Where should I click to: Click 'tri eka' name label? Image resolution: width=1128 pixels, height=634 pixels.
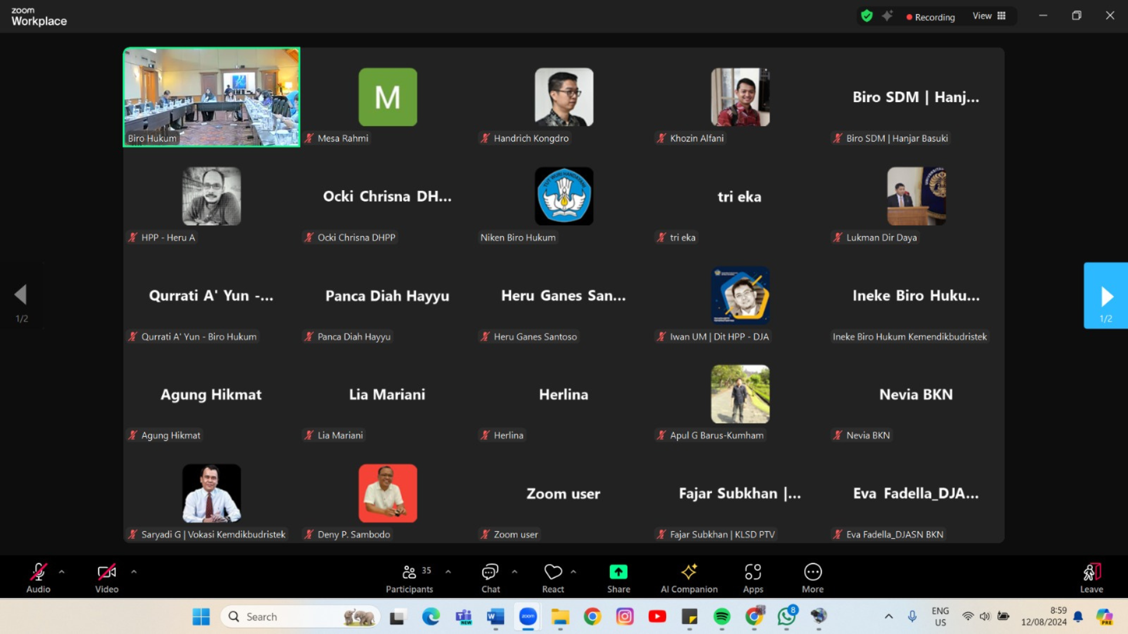coord(683,237)
